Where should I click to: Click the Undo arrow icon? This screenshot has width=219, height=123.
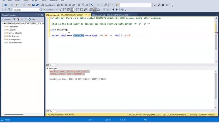92,5
